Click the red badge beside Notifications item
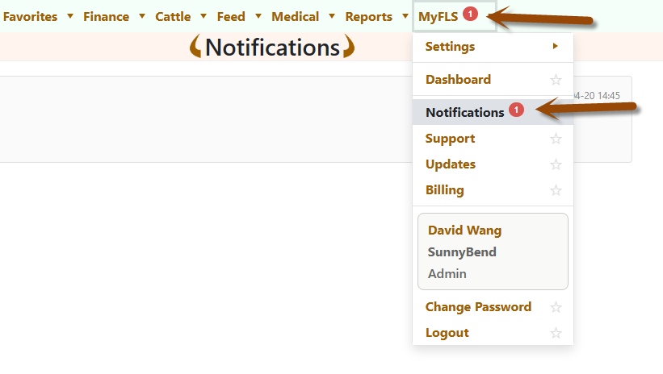The width and height of the screenshot is (663, 374). click(x=517, y=110)
